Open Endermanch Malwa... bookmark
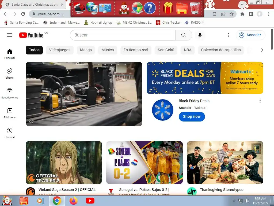The image size is (274, 206). [62, 23]
